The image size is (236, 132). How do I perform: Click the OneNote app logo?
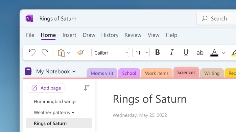(29, 18)
